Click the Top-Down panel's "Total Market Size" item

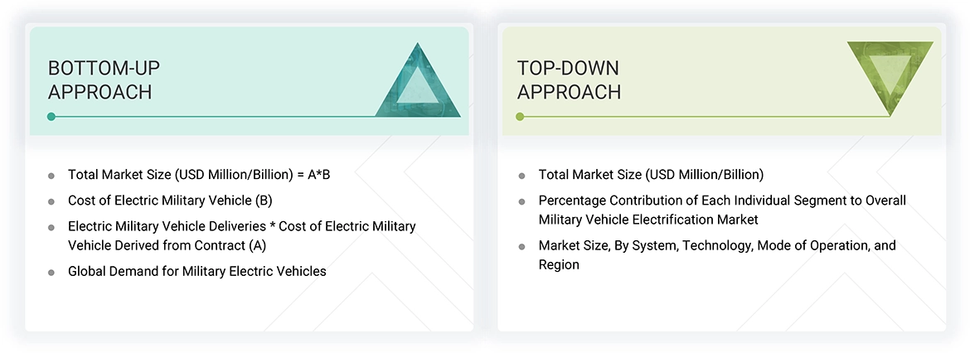tap(651, 175)
